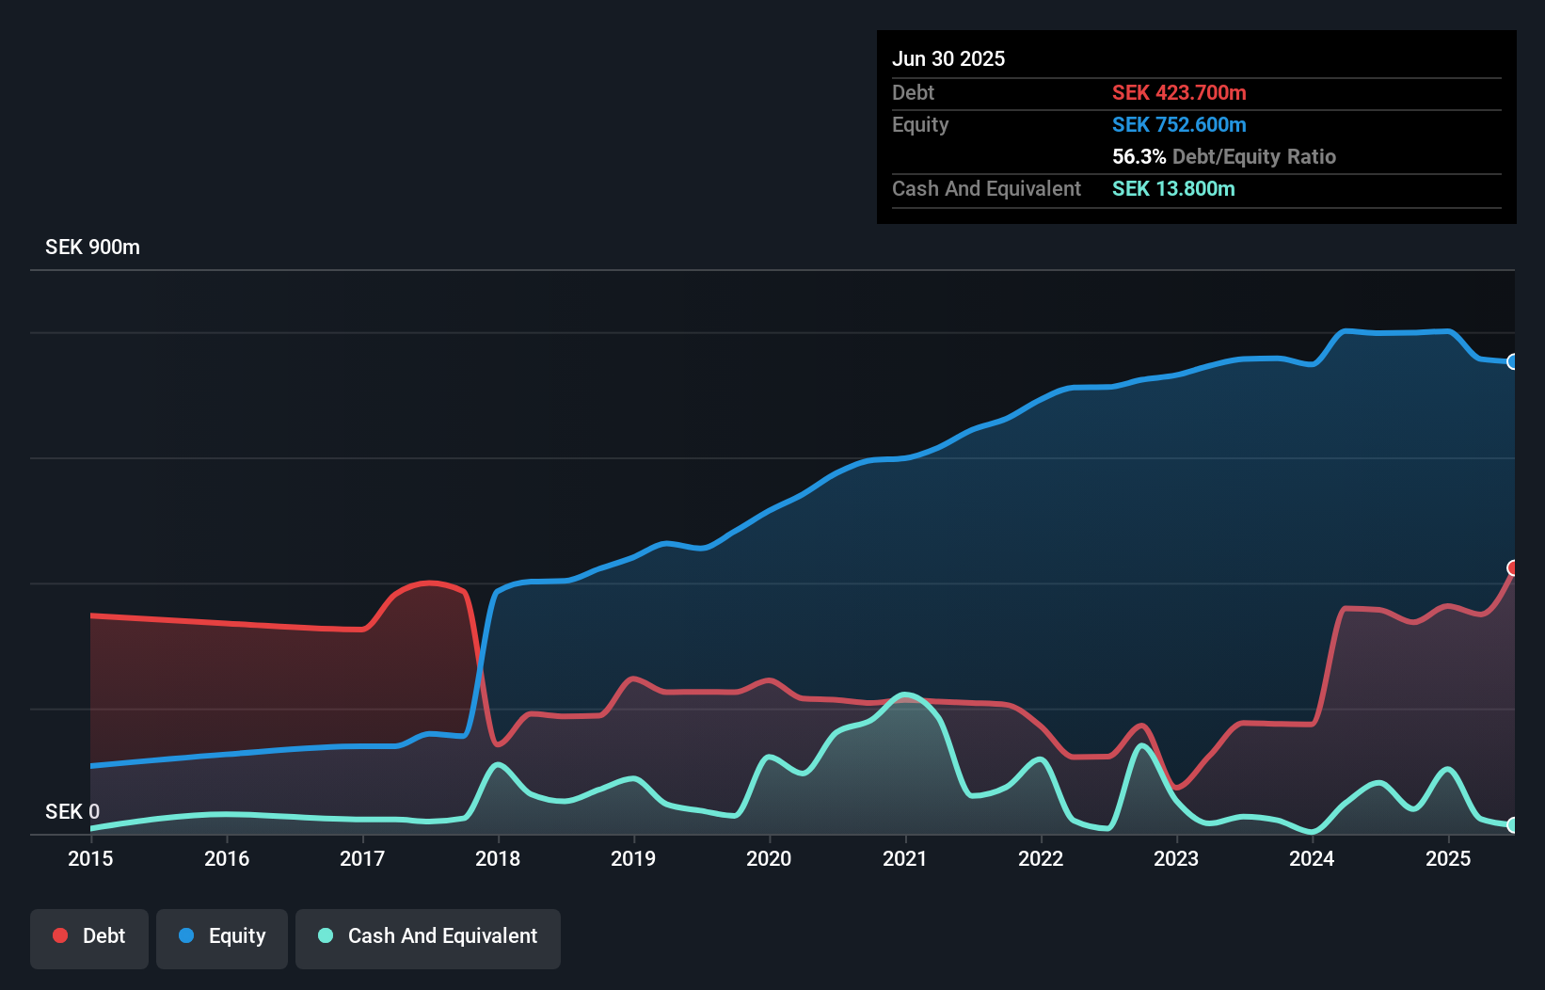Viewport: 1545px width, 990px height.
Task: Click the SEK 752.600m Equity value
Action: (1179, 124)
